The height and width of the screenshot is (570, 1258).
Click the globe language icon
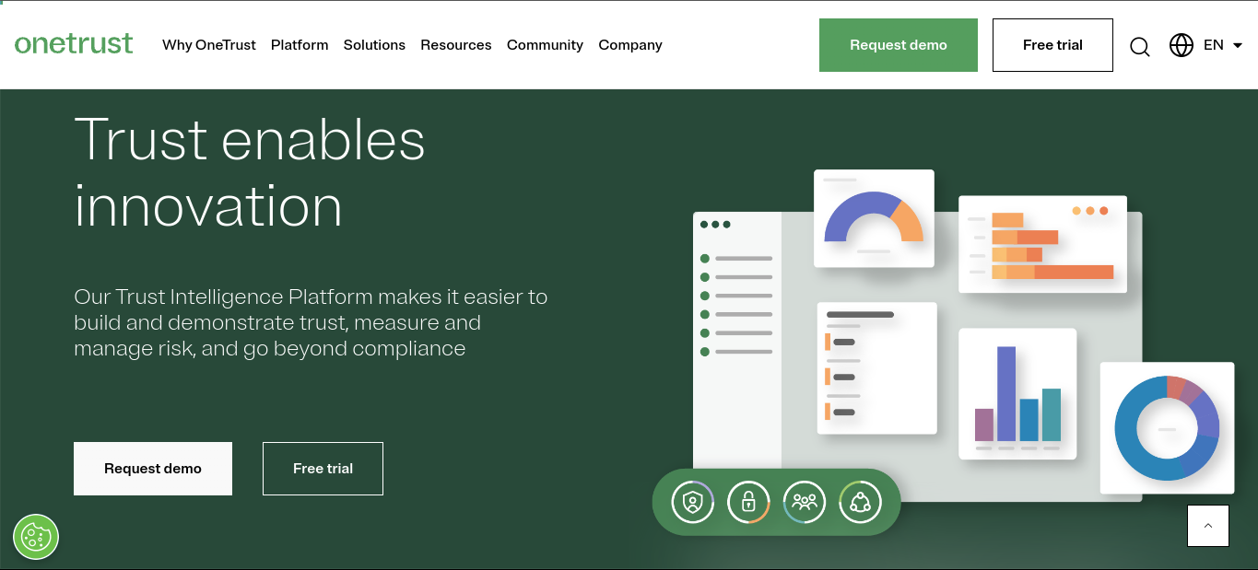click(1182, 45)
